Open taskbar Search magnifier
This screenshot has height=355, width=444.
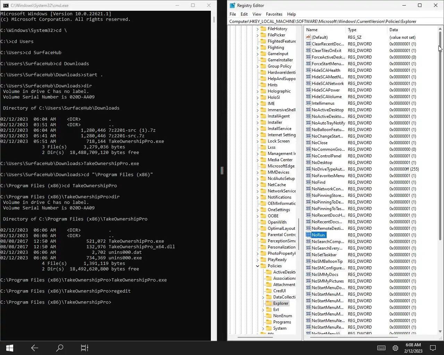(x=60, y=348)
